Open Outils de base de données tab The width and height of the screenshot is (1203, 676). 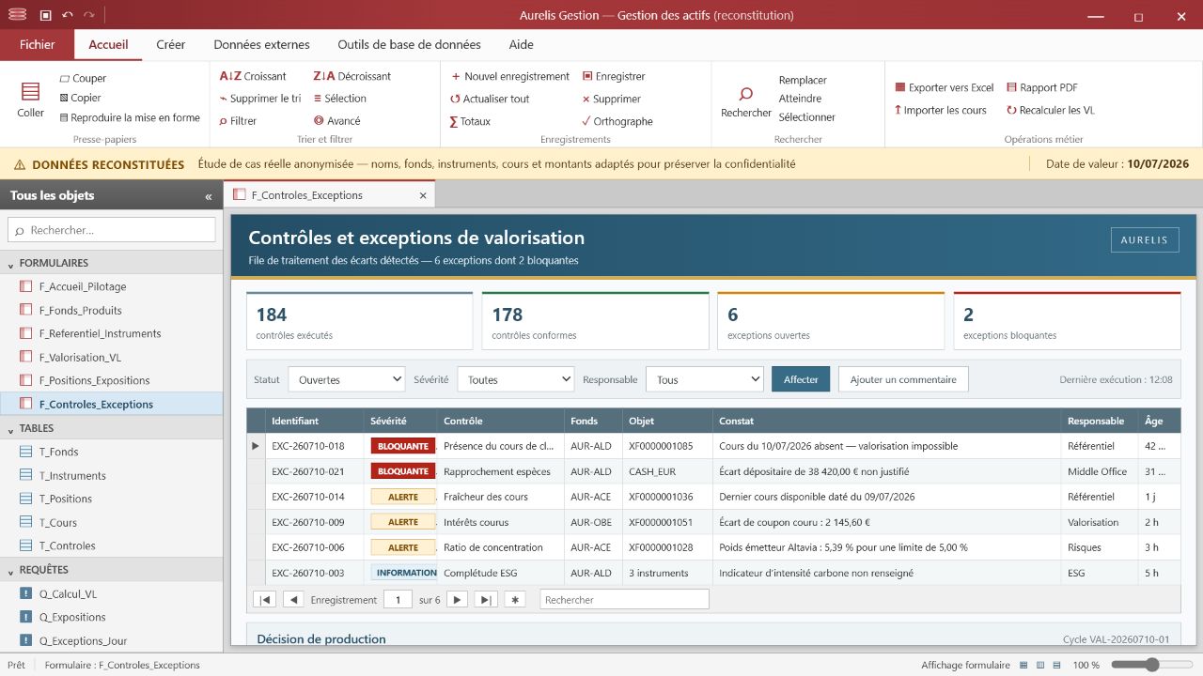tap(410, 44)
